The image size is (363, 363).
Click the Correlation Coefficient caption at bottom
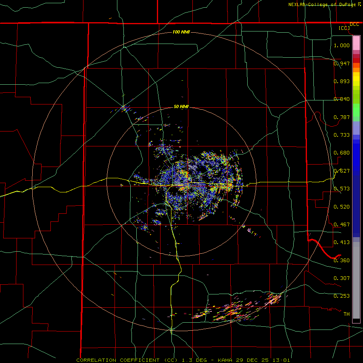coord(183,360)
